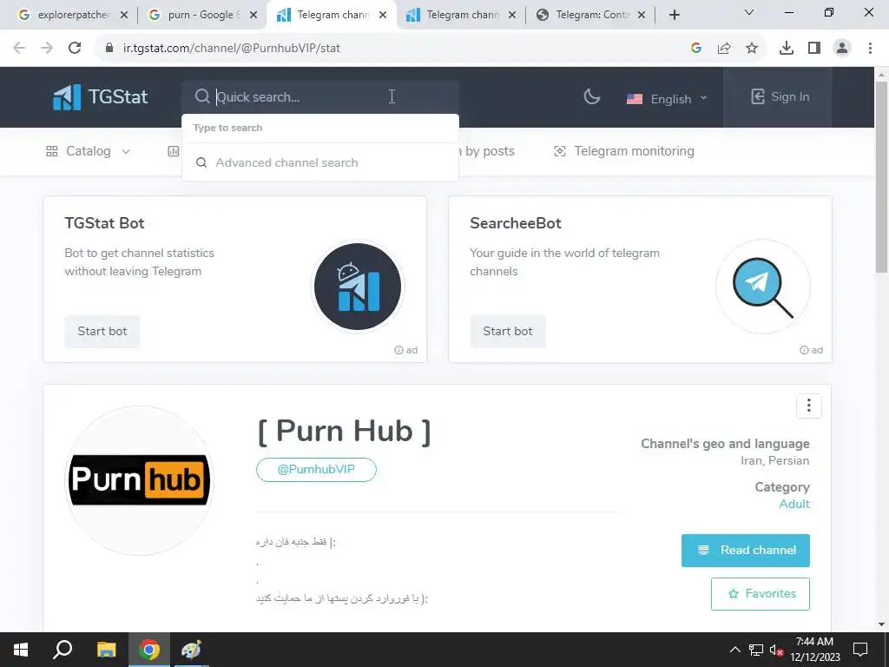Open the Adult category link
The width and height of the screenshot is (889, 667).
click(794, 505)
